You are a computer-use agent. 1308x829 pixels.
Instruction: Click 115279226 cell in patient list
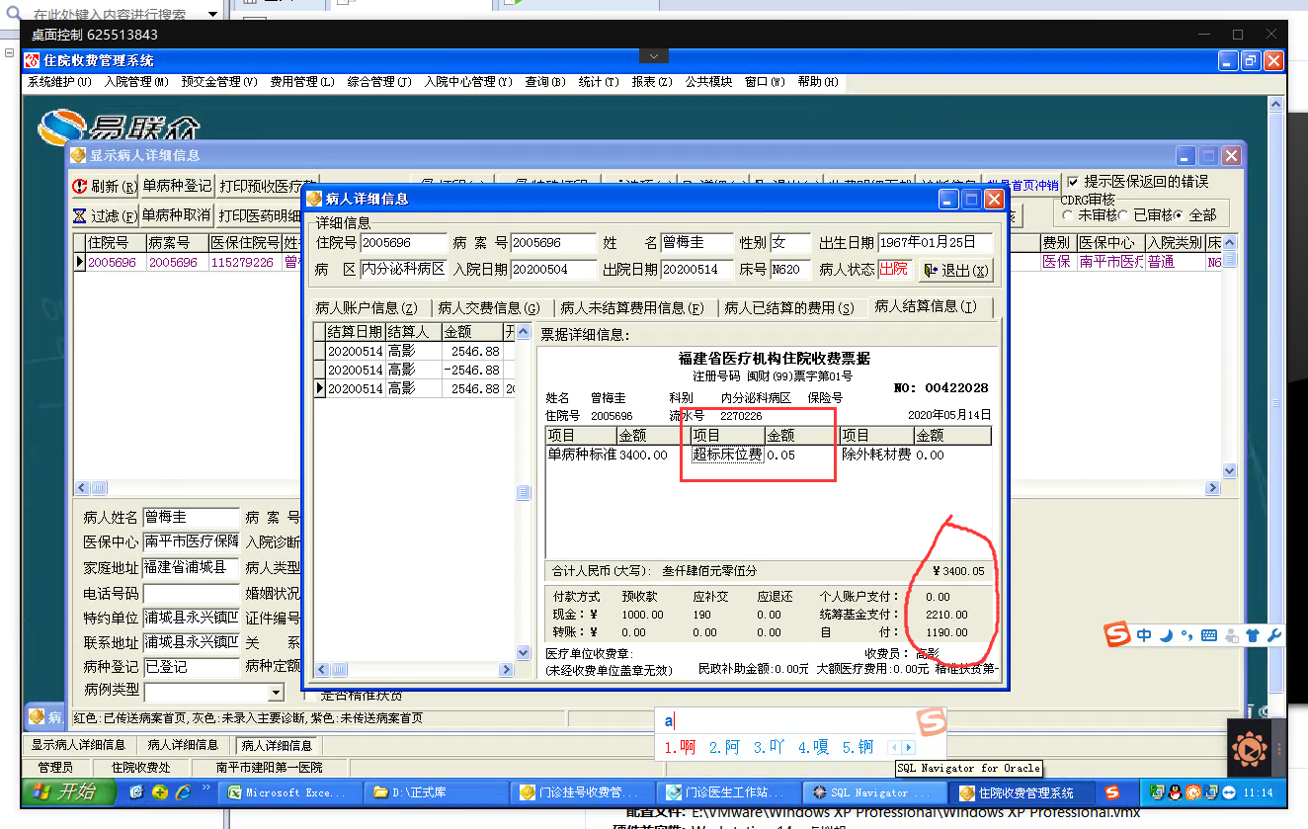(244, 263)
